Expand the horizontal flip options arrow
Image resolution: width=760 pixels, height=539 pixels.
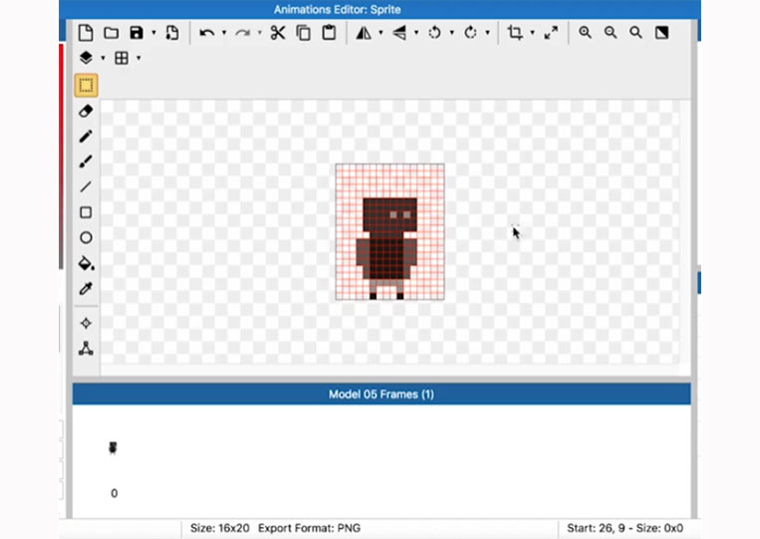tap(380, 33)
